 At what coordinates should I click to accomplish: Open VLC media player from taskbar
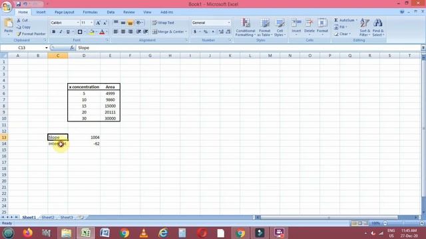pyautogui.click(x=144, y=233)
